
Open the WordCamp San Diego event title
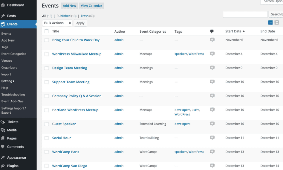click(70, 166)
